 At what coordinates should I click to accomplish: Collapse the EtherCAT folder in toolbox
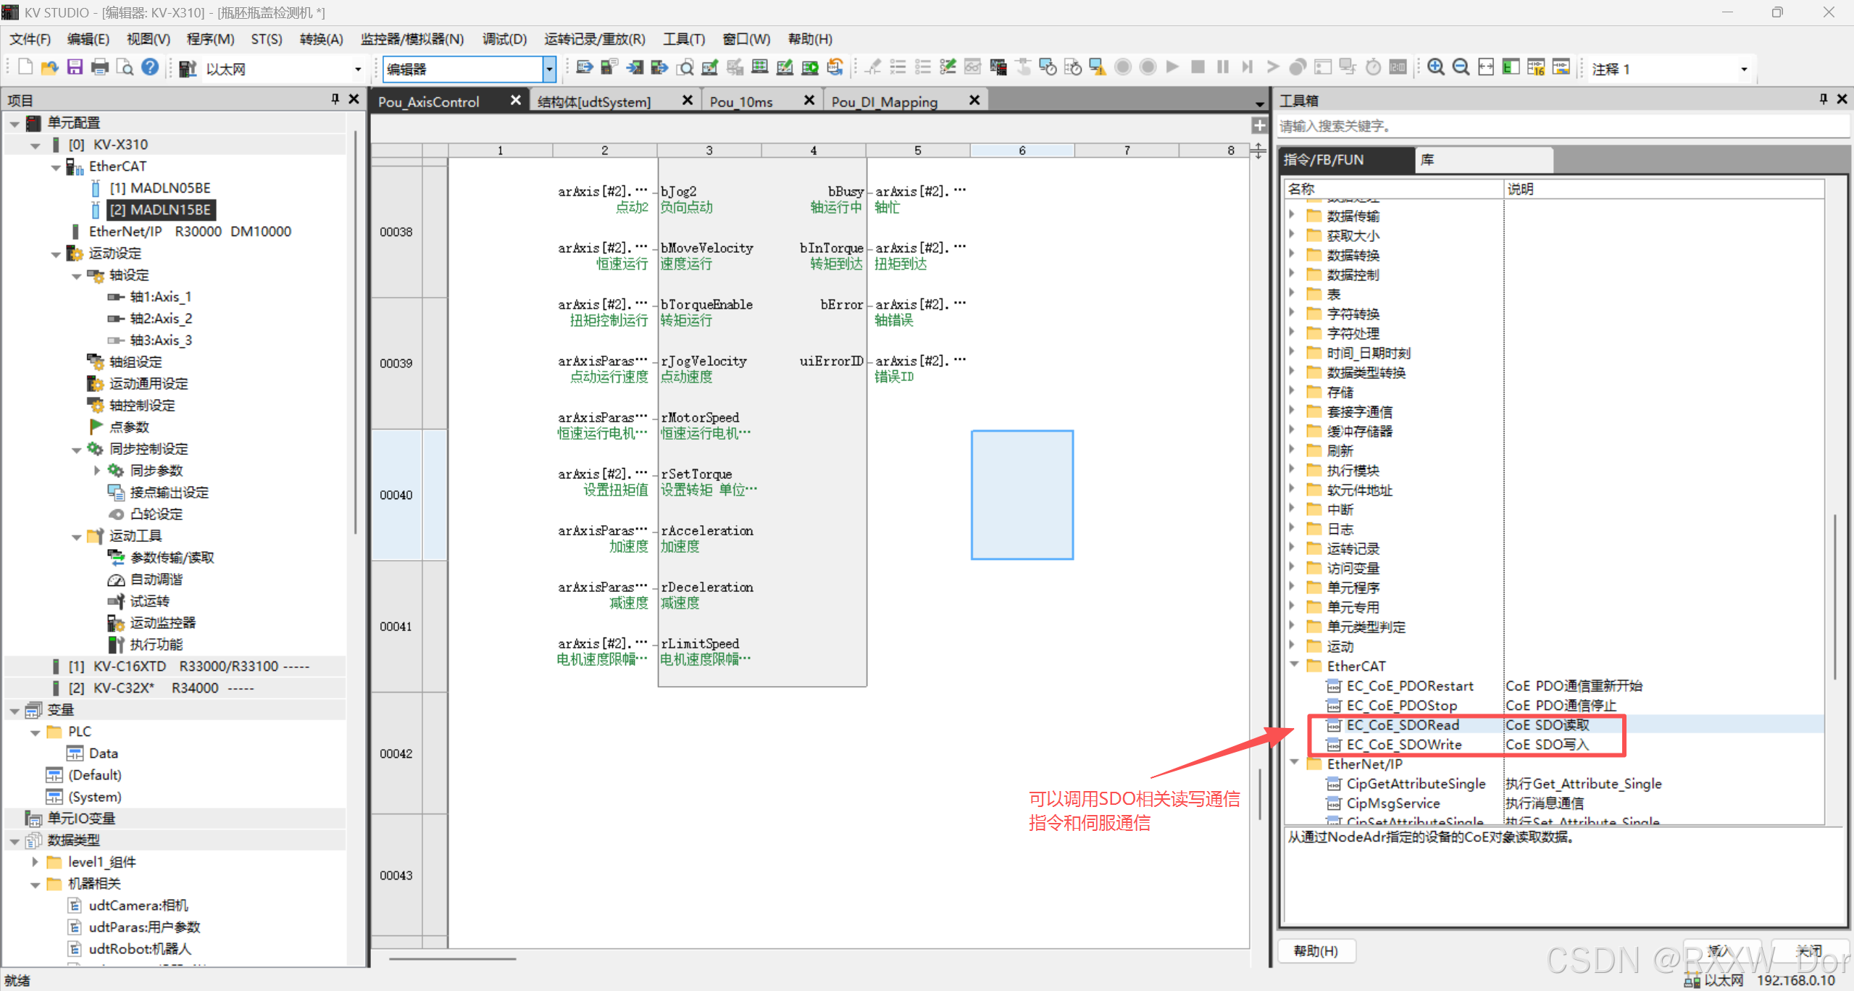[x=1294, y=665]
